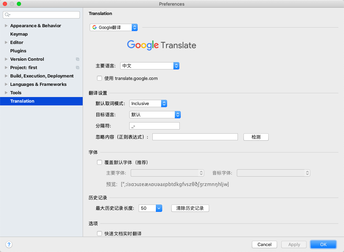Open the Google翻译 translator dropdown
This screenshot has width=344, height=252.
pos(113,27)
